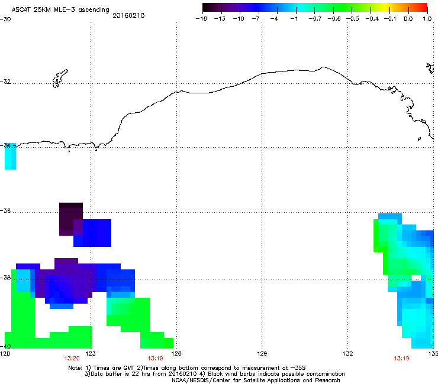Image resolution: width=438 pixels, height=384 pixels.
Task: Click the -36 latitude label
Action: (5, 210)
